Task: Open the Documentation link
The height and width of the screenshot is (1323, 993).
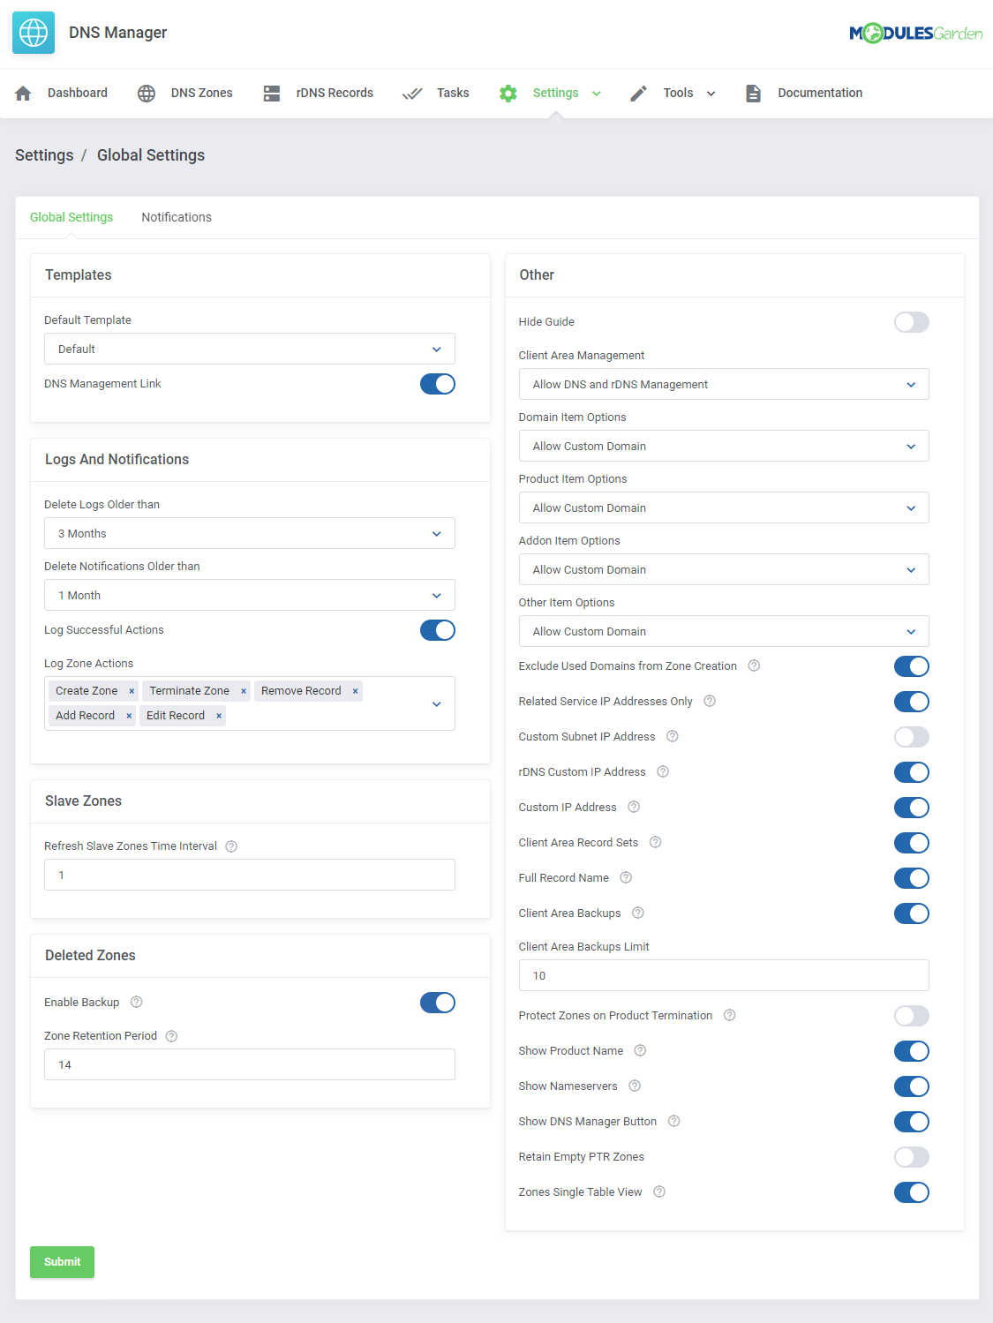Action: click(x=820, y=93)
